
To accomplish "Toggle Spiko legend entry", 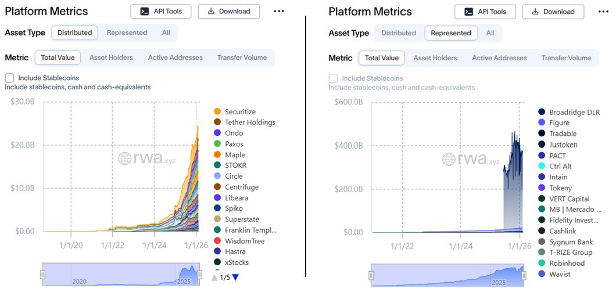I will tap(228, 208).
